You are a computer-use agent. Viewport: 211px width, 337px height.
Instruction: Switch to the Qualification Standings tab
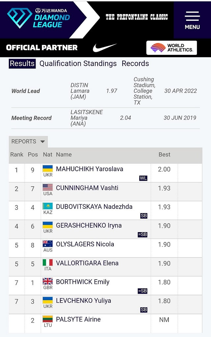(78, 64)
